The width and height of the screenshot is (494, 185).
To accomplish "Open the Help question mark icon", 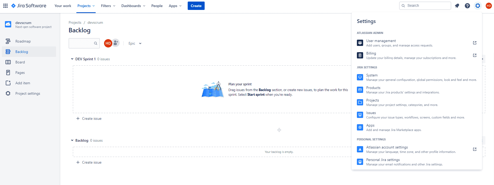I will [467, 6].
